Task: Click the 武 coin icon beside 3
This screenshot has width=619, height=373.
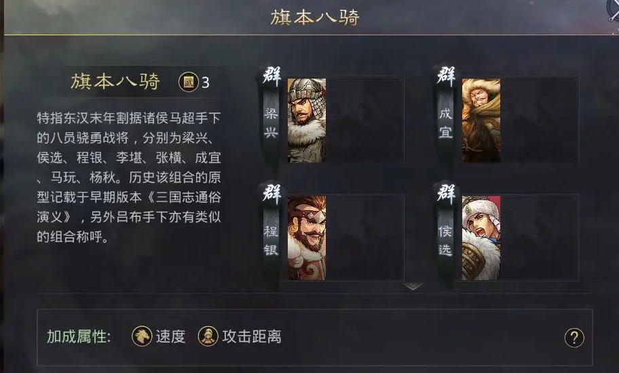Action: (x=188, y=82)
